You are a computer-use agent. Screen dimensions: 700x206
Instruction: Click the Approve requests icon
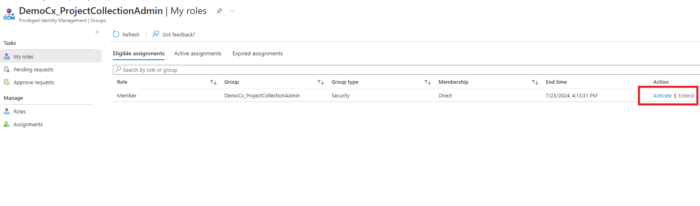click(x=7, y=82)
